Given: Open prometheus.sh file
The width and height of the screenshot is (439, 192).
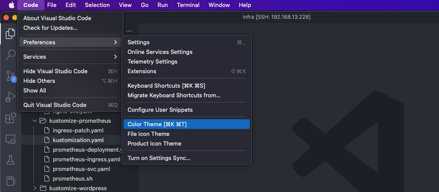Looking at the screenshot, I should [x=73, y=178].
